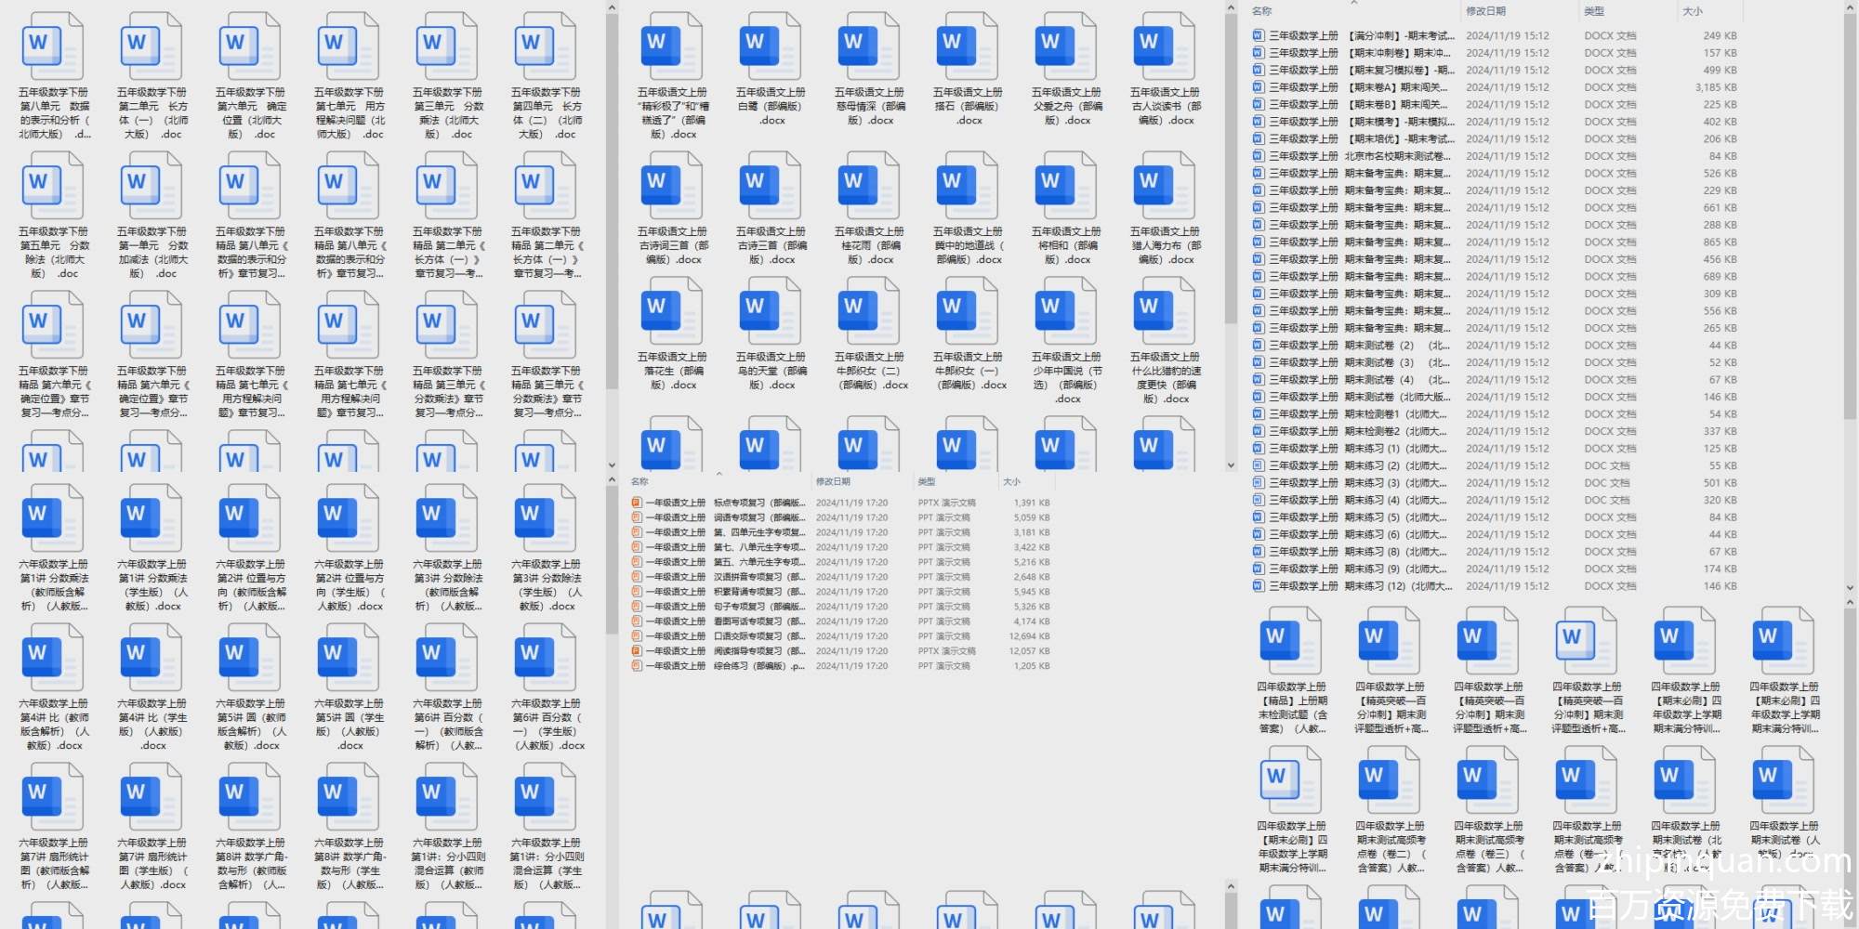Click 五年级数学下册 第八单元 数据的表示和分析 doc icon
The height and width of the screenshot is (929, 1859).
pyautogui.click(x=53, y=47)
